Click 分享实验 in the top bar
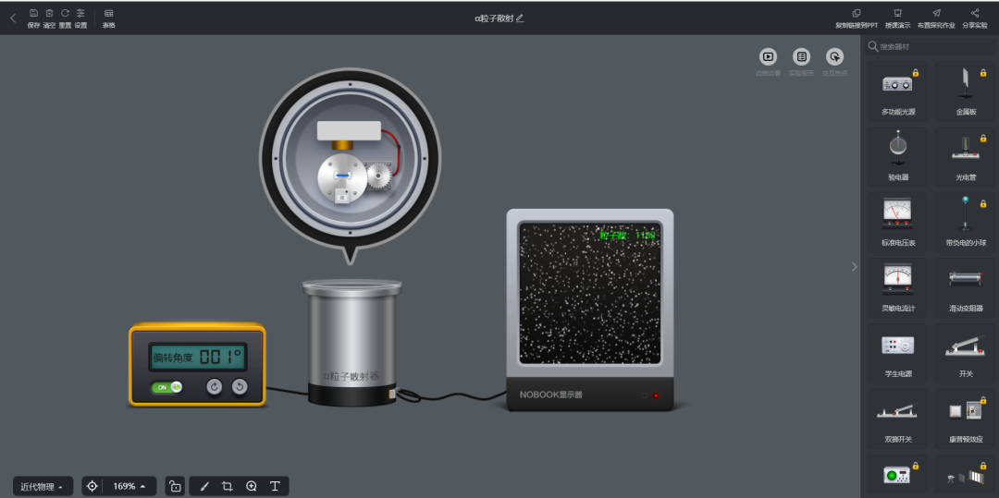 tap(975, 18)
